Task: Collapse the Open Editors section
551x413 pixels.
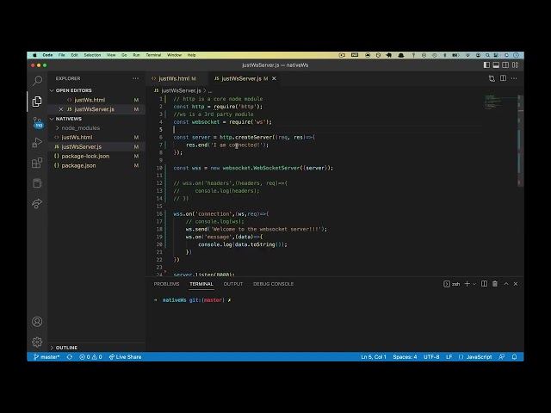Action: click(x=96, y=90)
